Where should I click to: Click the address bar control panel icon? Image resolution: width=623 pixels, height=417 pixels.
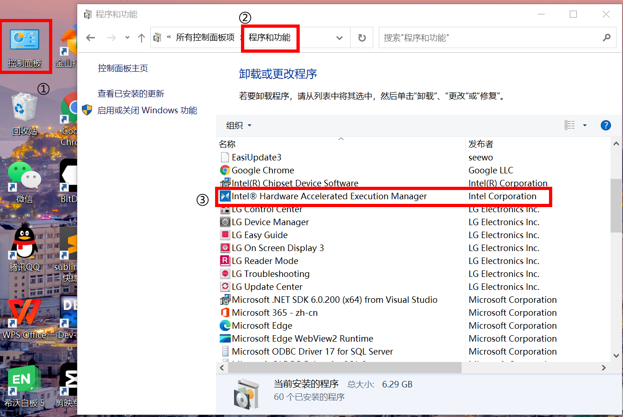coord(158,37)
